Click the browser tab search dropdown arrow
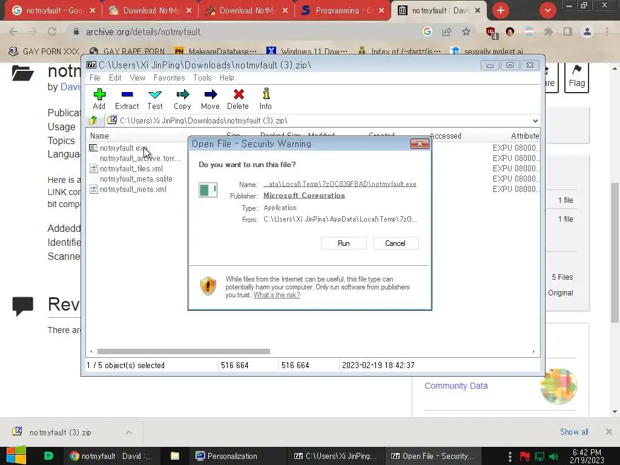 point(547,10)
